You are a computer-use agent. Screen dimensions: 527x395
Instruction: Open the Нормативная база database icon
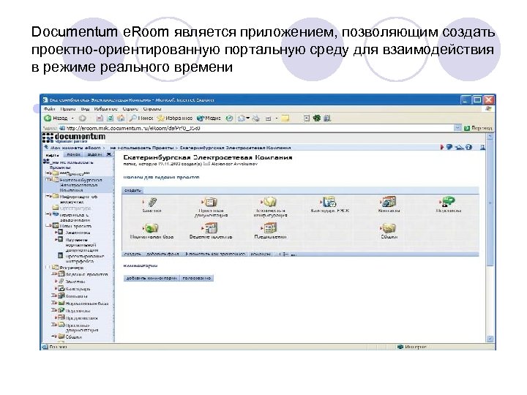[152, 228]
